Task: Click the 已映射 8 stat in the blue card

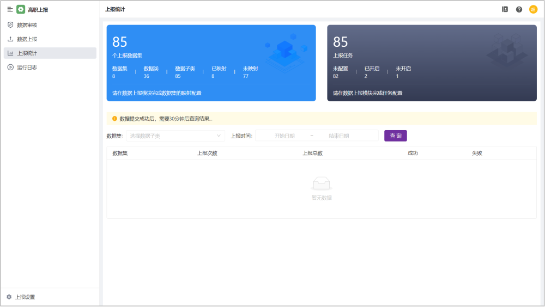Action: [x=219, y=72]
